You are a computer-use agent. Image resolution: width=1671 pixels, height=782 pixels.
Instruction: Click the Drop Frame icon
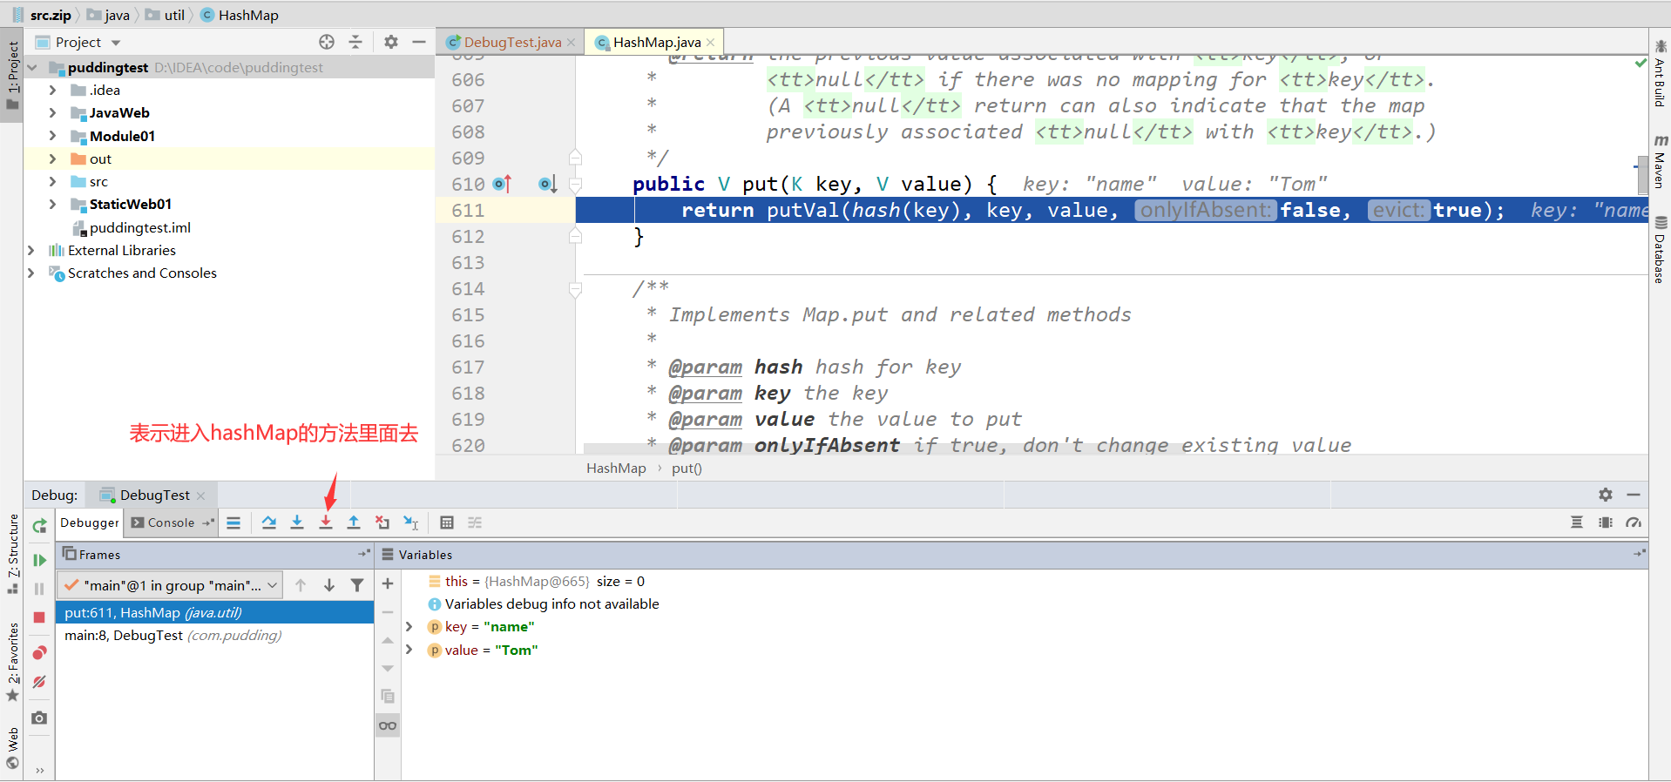click(x=382, y=522)
